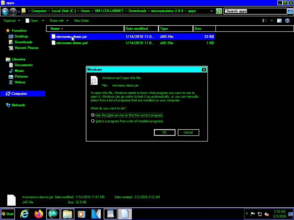Open Recent Places in Favorites
The height and width of the screenshot is (220, 294).
[x=26, y=48]
